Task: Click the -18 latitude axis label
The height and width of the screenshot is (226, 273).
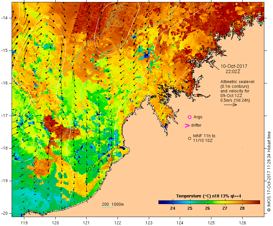Action: (x=4, y=148)
